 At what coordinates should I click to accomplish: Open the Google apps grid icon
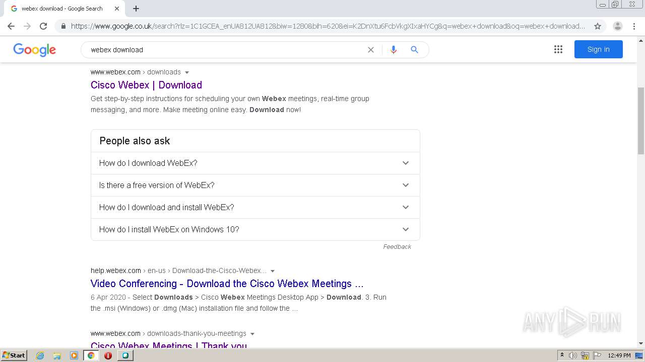[x=558, y=49]
